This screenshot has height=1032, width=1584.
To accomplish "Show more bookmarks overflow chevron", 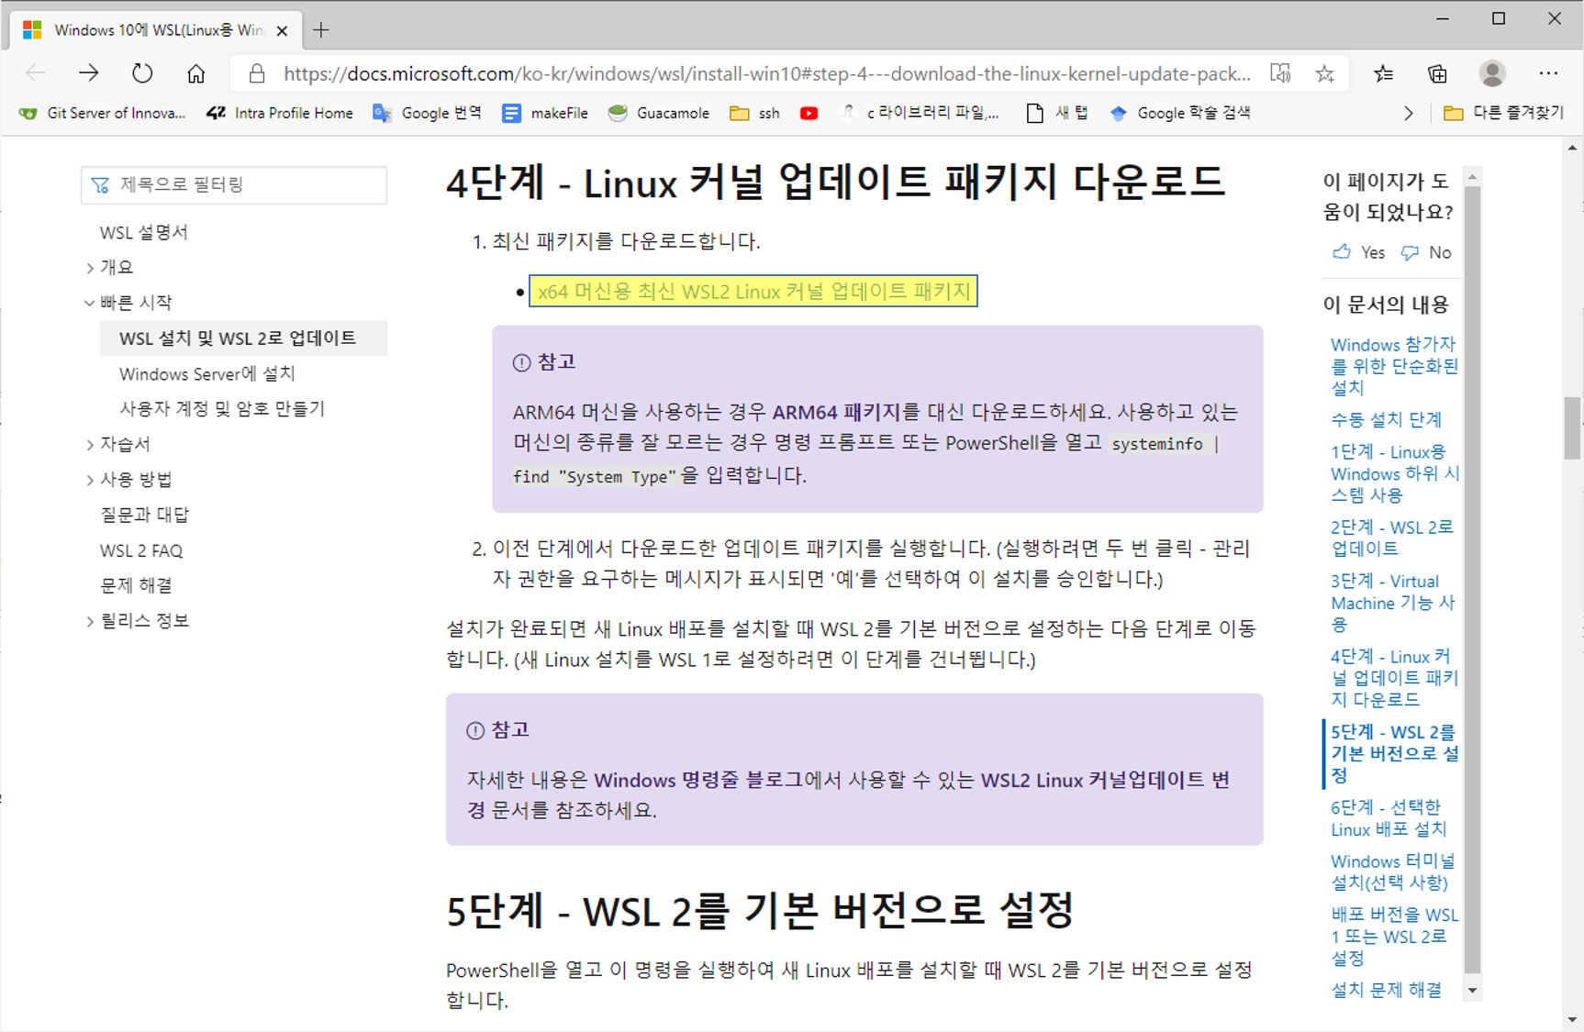I will 1408,113.
